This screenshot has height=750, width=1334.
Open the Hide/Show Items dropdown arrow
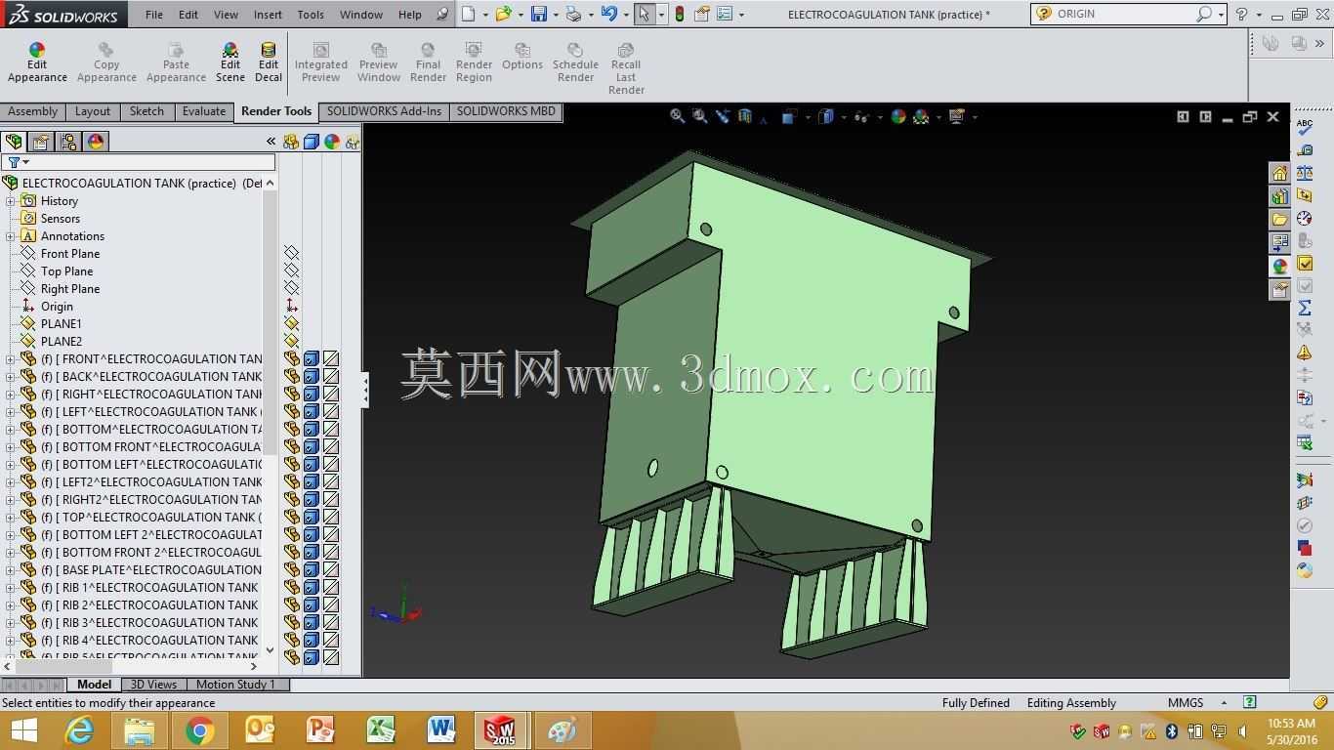880,117
